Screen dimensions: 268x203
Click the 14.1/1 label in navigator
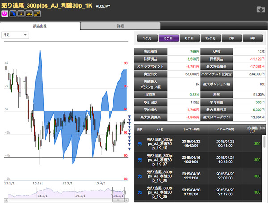pos(80,196)
